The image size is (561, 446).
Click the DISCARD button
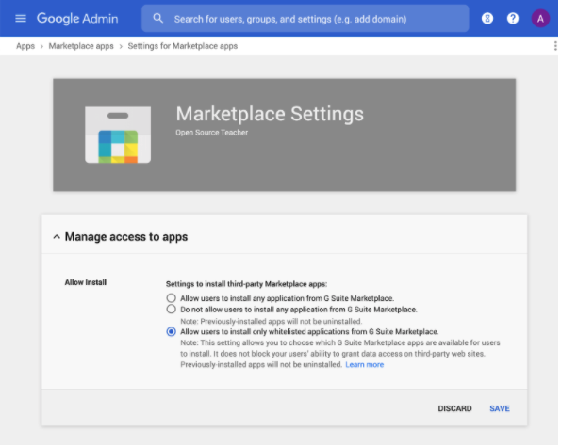(454, 408)
